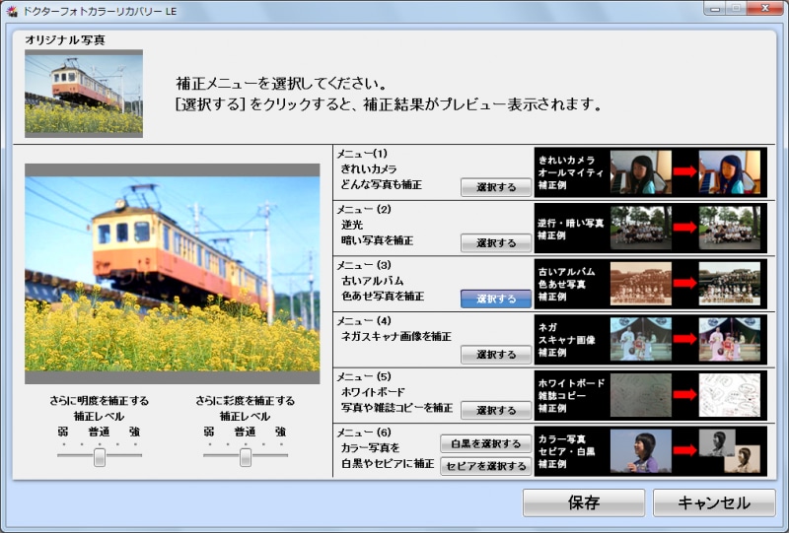Select label メニュー (6)
Image resolution: width=789 pixels, height=533 pixels.
(x=364, y=433)
